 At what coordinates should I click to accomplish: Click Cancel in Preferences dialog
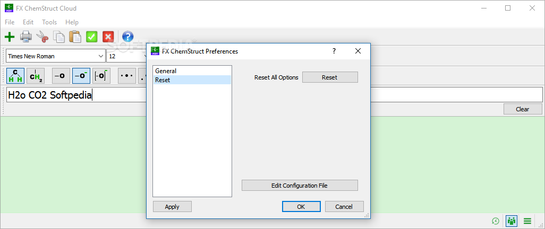pos(344,207)
